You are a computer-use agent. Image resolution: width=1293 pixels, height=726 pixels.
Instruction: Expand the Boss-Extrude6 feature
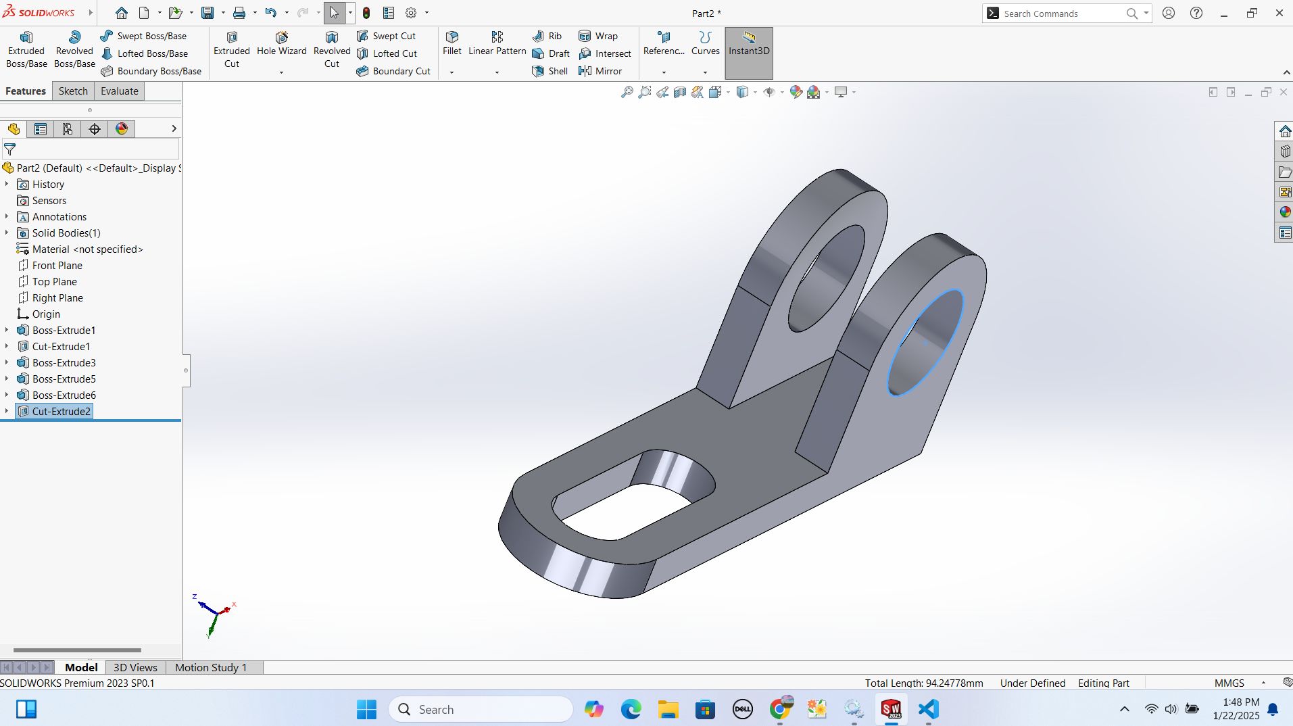pos(7,395)
